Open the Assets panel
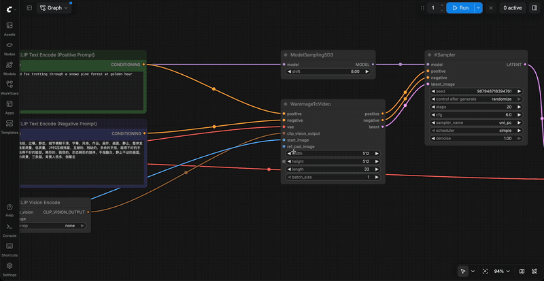The image size is (544, 281). click(x=10, y=29)
